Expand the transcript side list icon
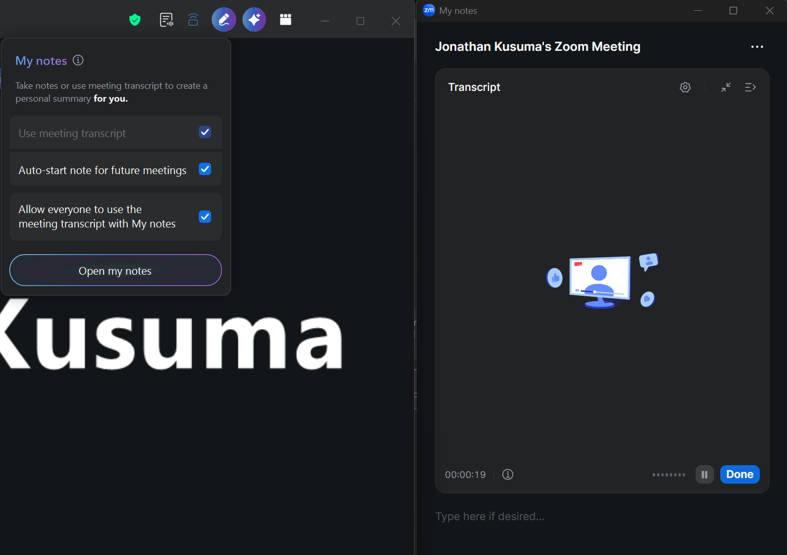Screen dimensions: 787x555 [751, 87]
